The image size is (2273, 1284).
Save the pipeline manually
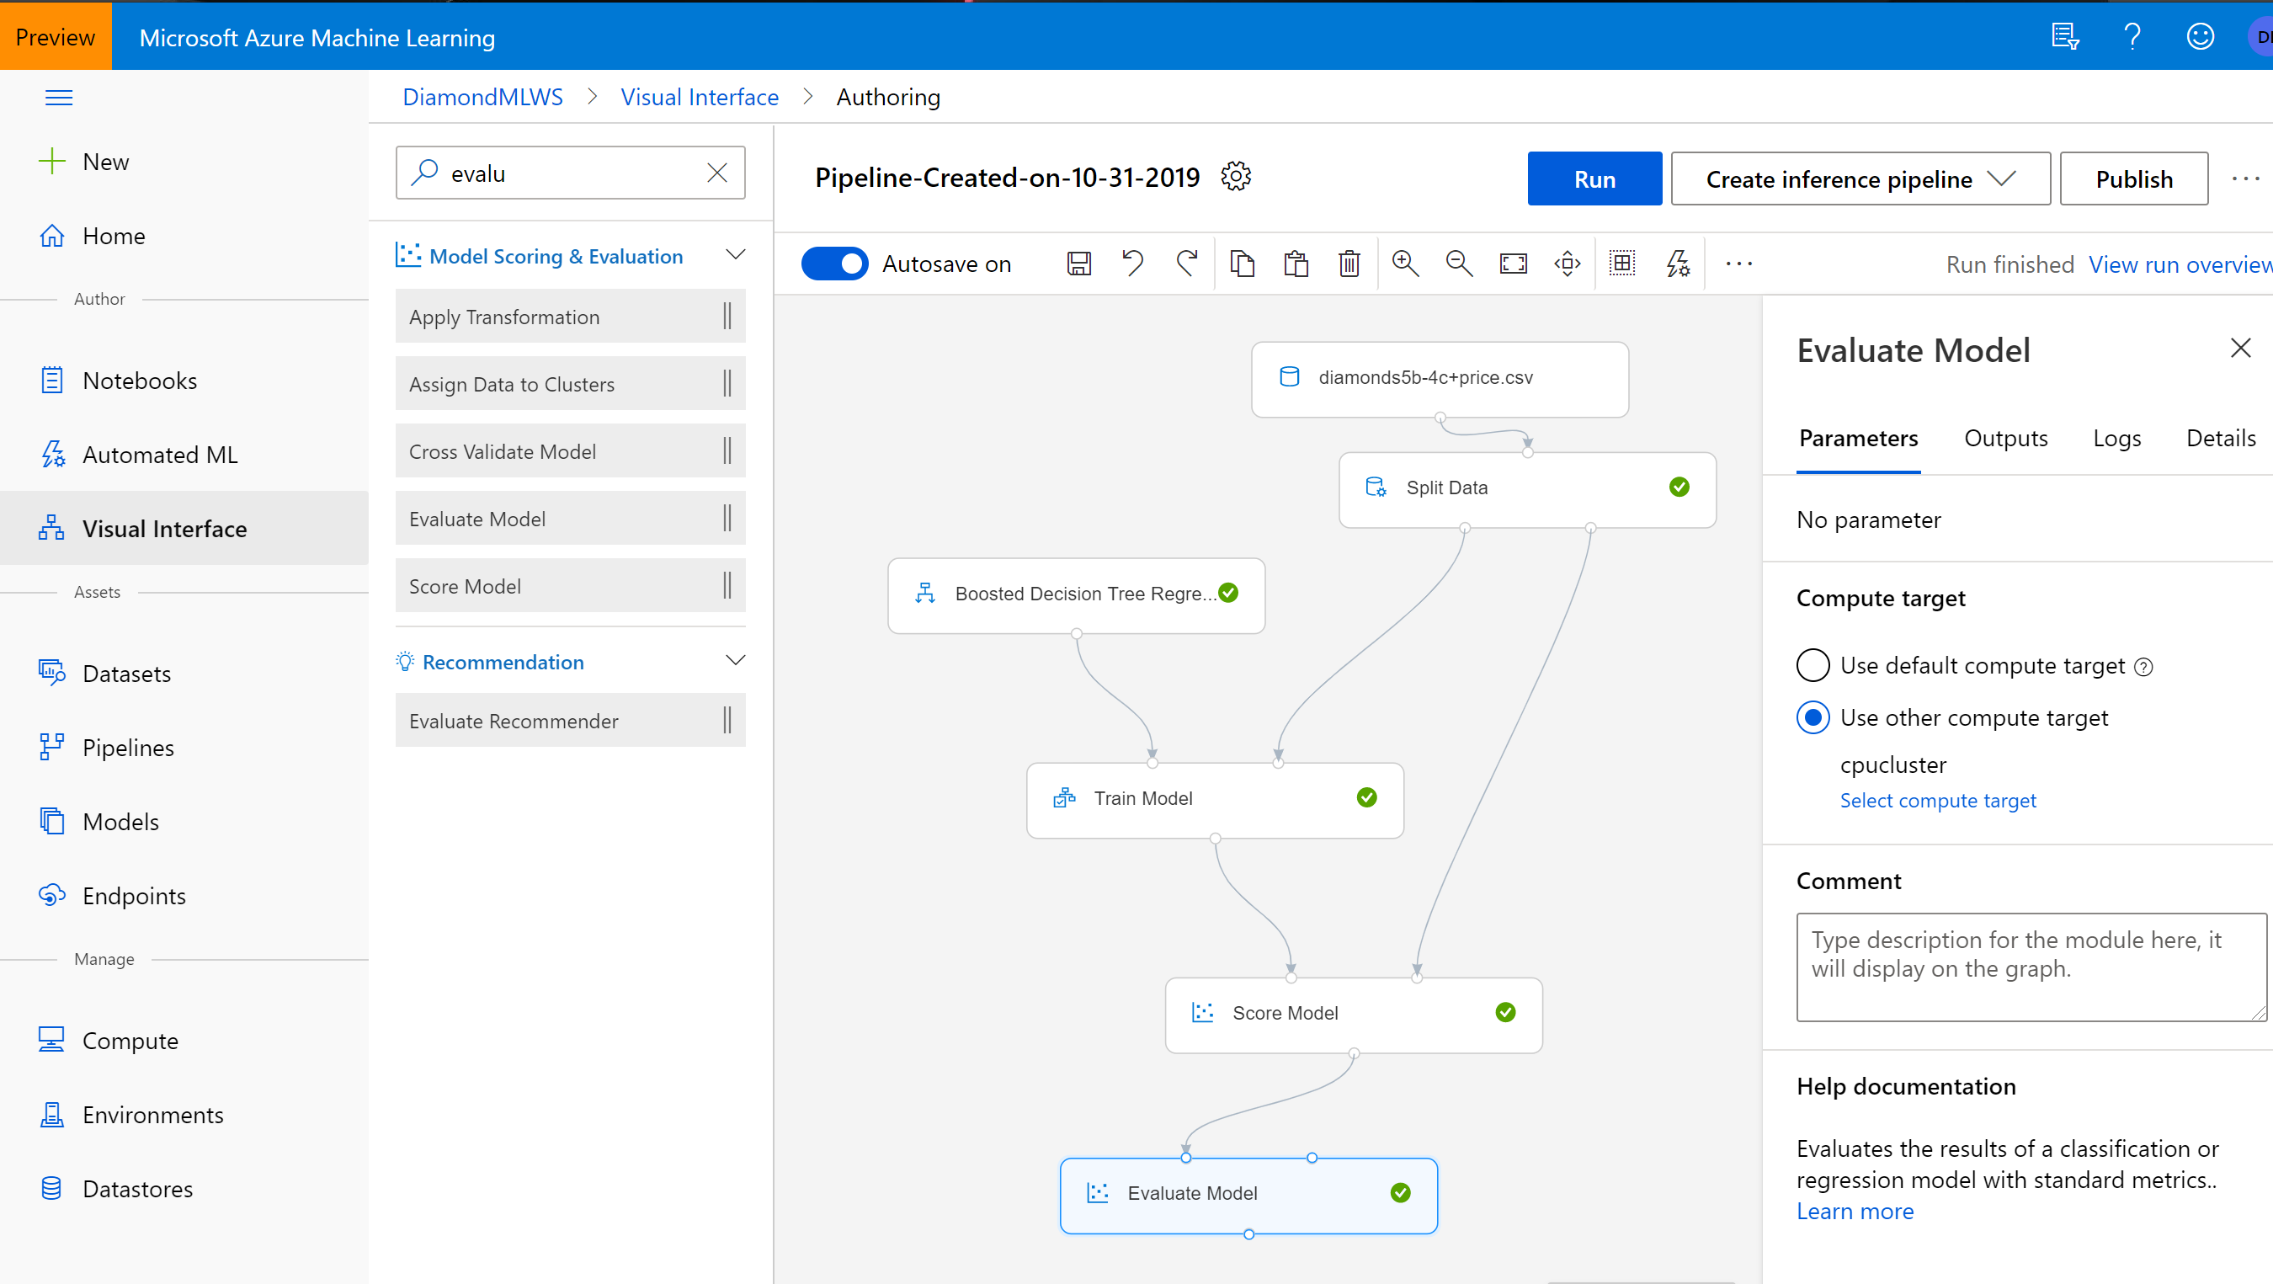(1078, 263)
